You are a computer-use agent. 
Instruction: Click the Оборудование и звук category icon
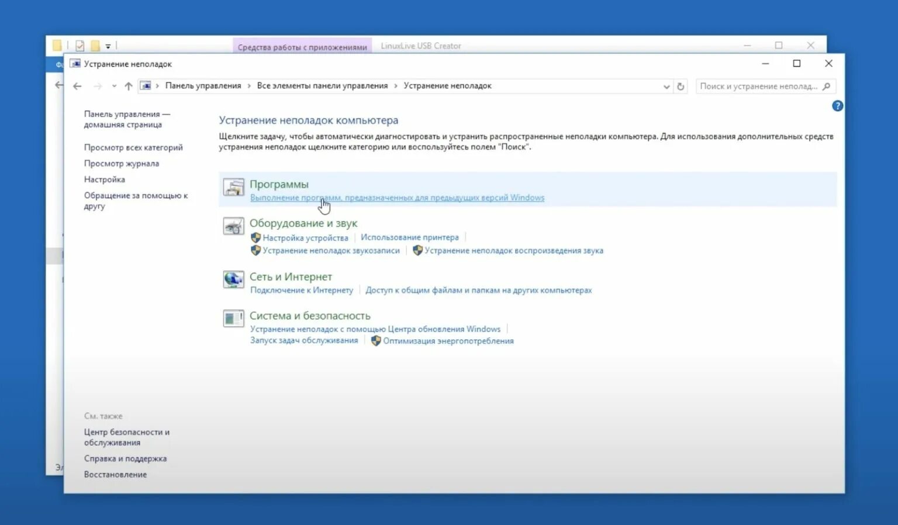(x=233, y=226)
